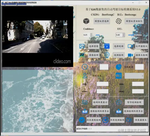
Task: Export via 图像检测结果导出 button
Action: click(100, 111)
